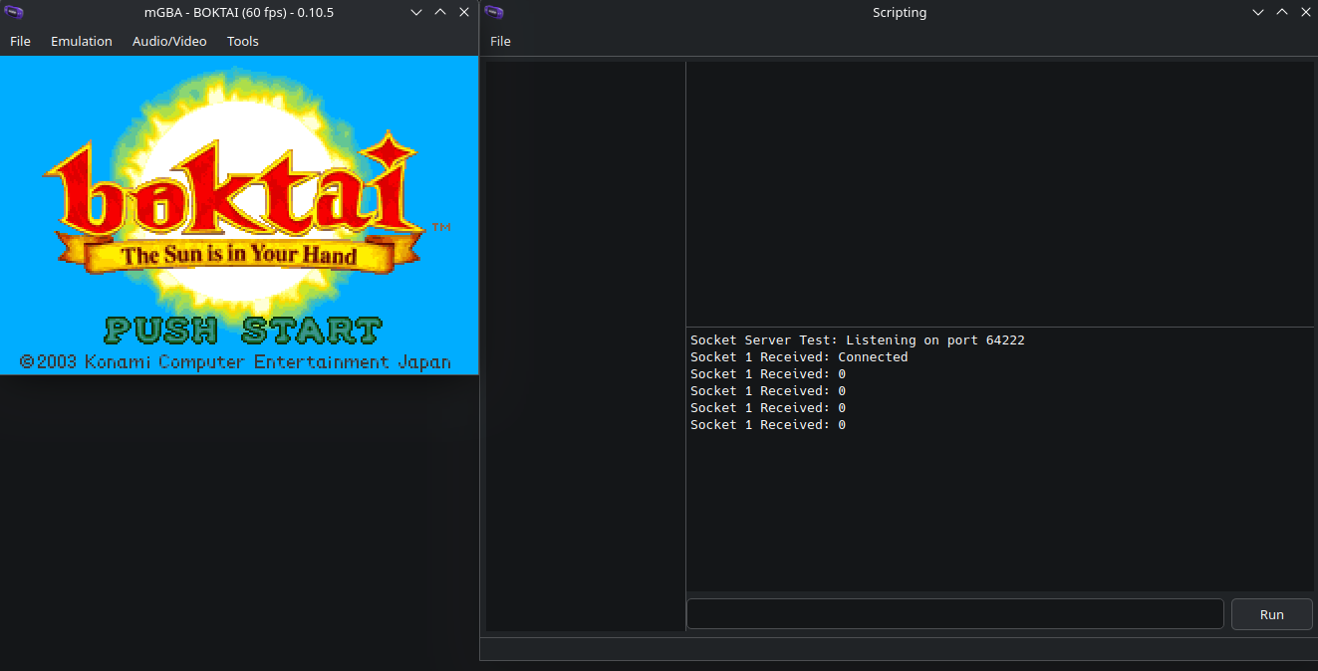Maximize the mGBA BOKTAI window
1318x671 pixels.
[440, 13]
